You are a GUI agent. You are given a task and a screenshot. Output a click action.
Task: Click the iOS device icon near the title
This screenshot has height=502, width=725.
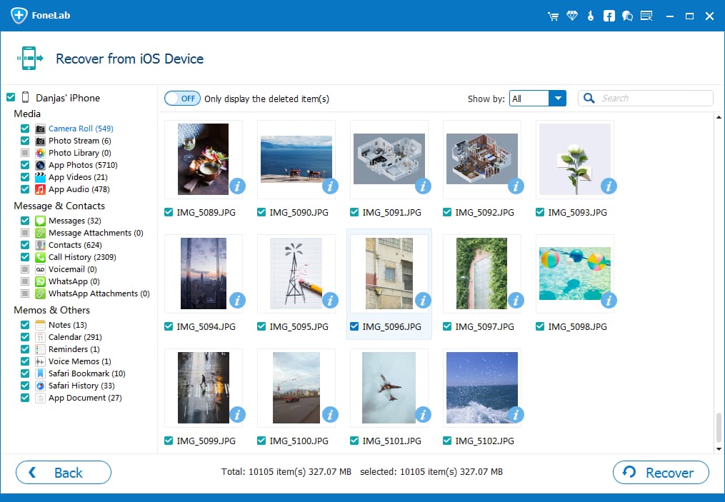coord(29,58)
